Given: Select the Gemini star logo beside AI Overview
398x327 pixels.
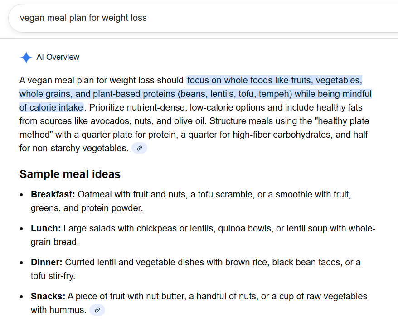Looking at the screenshot, I should click(x=26, y=57).
